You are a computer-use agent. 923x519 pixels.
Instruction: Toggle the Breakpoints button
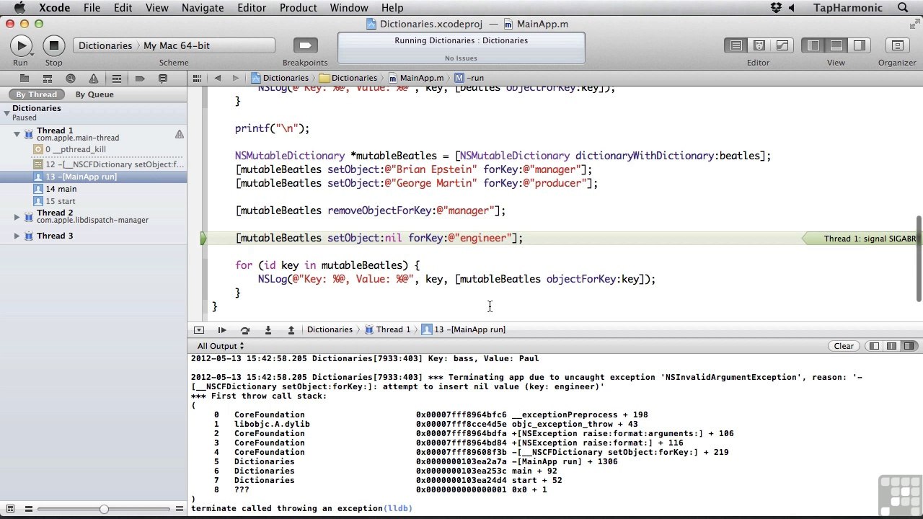pyautogui.click(x=305, y=45)
